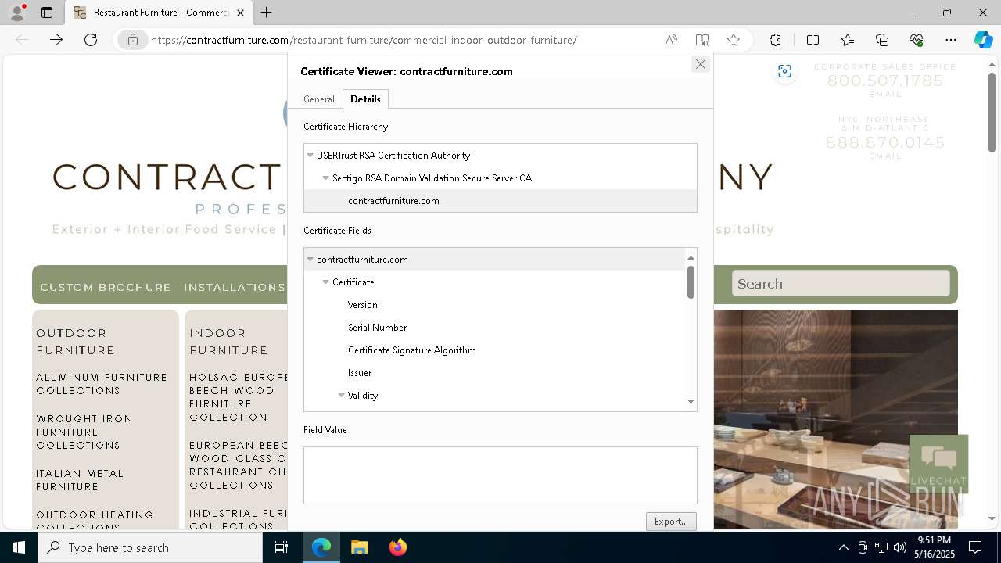The image size is (1001, 563).
Task: Open the Edge profile icon
Action: [18, 12]
